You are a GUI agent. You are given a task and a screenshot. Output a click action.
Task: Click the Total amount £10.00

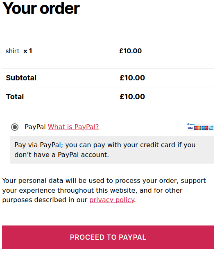coord(132,97)
